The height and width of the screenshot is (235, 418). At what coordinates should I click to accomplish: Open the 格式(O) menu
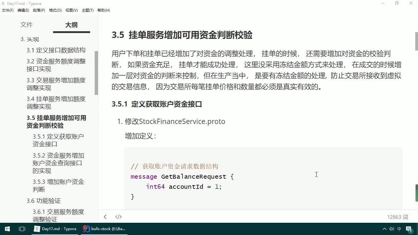[x=55, y=10]
